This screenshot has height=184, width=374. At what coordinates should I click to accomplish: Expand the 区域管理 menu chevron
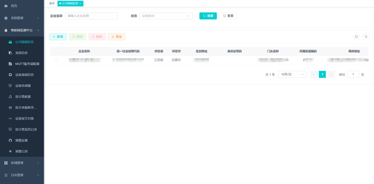click(x=38, y=163)
